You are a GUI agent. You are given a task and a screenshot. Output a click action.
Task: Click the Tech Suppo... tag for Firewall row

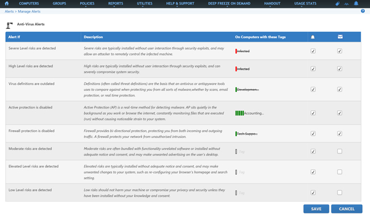(x=246, y=134)
